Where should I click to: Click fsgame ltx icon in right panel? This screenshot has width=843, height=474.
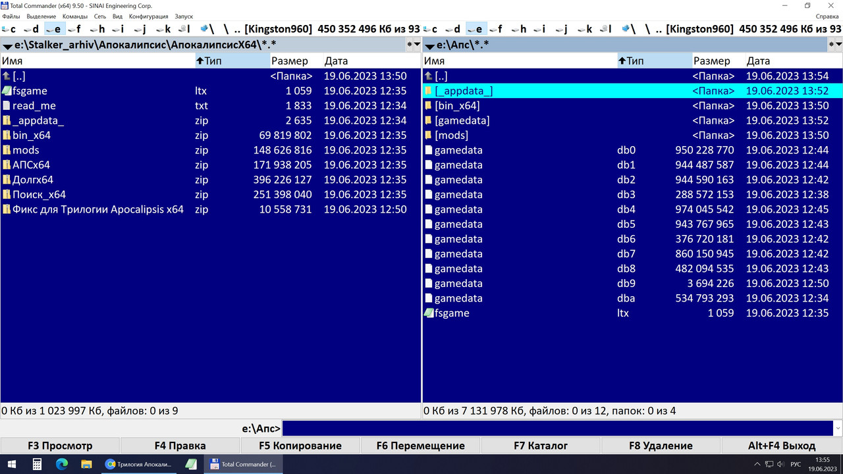tap(428, 313)
